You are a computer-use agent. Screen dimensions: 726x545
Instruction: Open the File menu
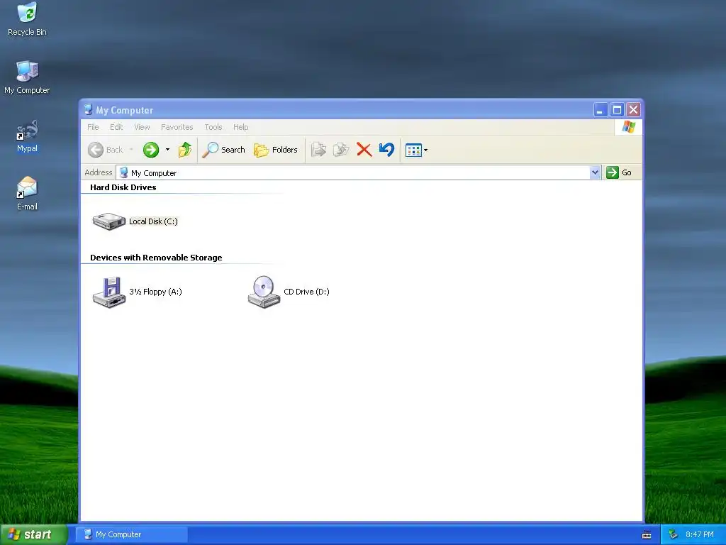93,127
